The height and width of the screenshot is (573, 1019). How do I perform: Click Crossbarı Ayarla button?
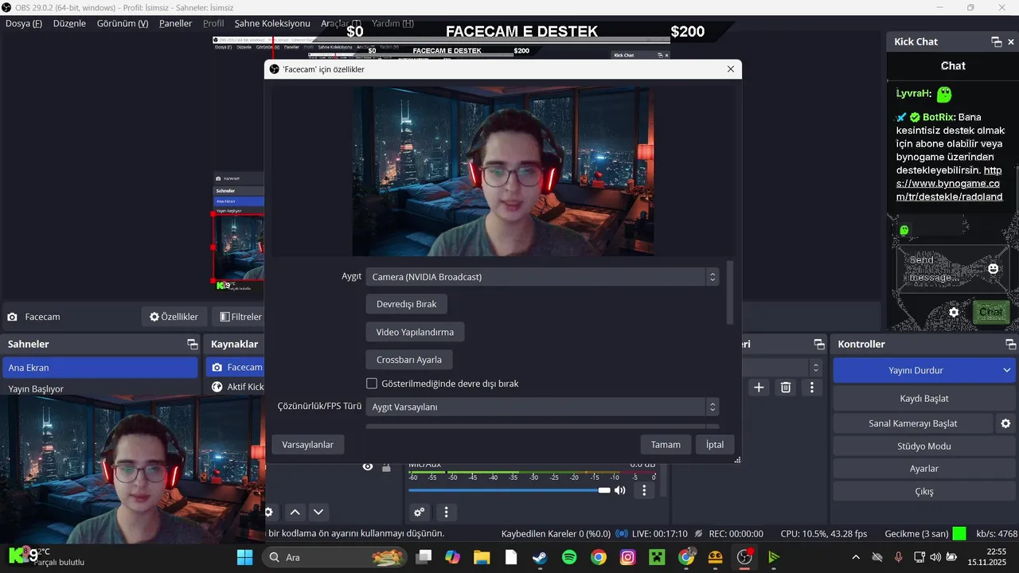tap(409, 360)
